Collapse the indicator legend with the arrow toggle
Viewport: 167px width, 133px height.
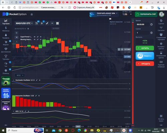(x=17, y=37)
